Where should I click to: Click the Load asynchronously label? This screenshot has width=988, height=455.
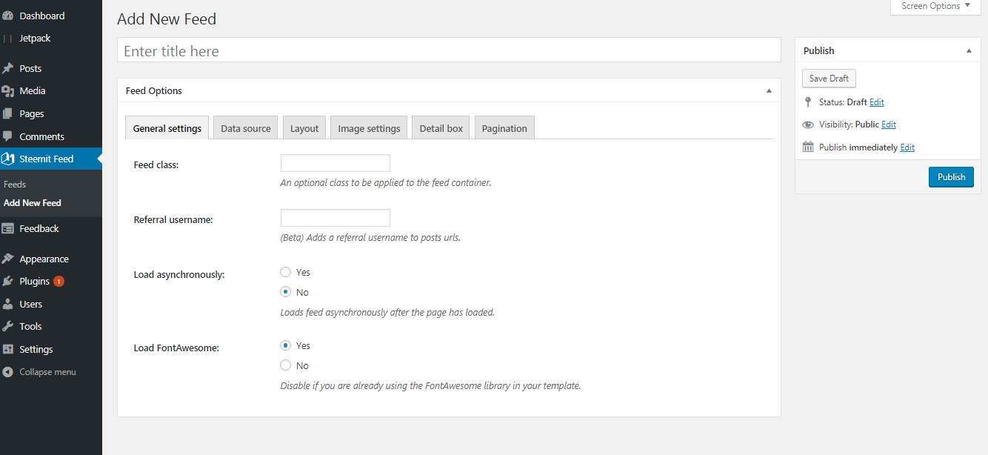click(179, 274)
